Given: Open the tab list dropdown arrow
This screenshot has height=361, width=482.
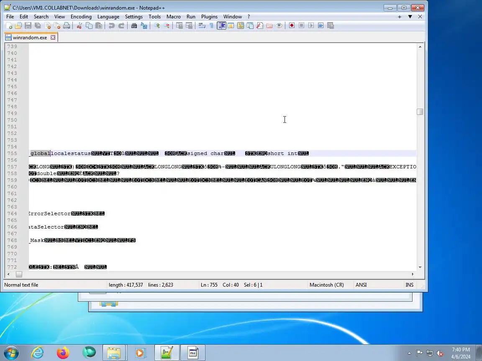Looking at the screenshot, I should coord(410,17).
